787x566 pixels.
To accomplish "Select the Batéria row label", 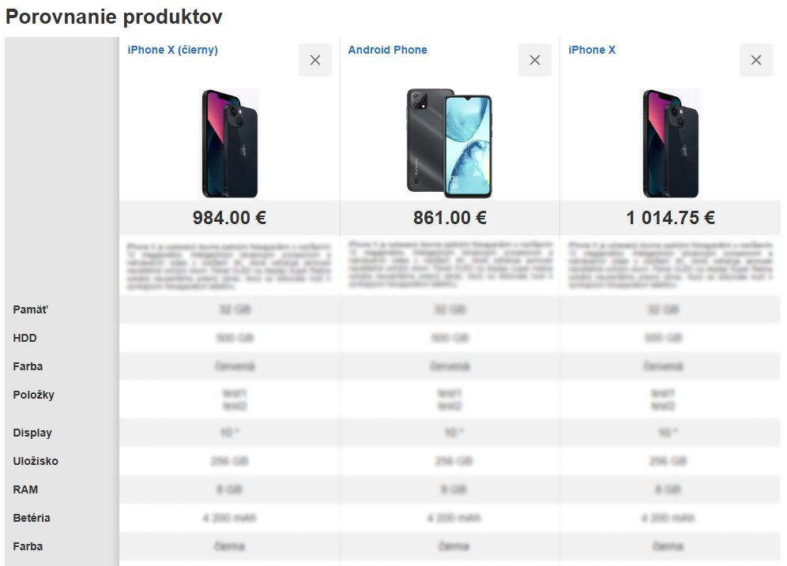I will point(32,518).
